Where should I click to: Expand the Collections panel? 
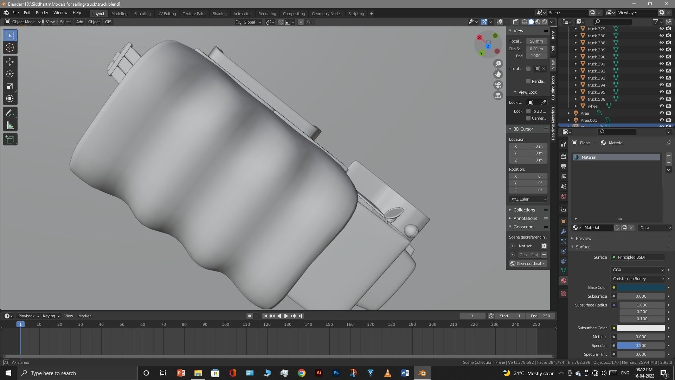tap(524, 210)
